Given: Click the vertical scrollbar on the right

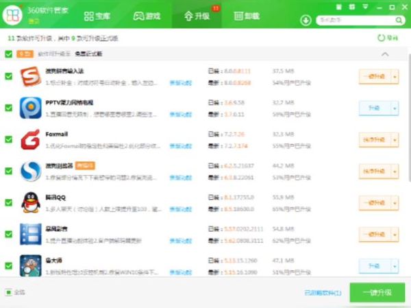Looking at the screenshot, I should (410, 117).
